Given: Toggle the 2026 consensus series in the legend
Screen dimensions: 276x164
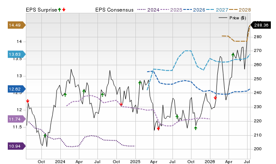Looking at the screenshot, I should [x=194, y=10].
